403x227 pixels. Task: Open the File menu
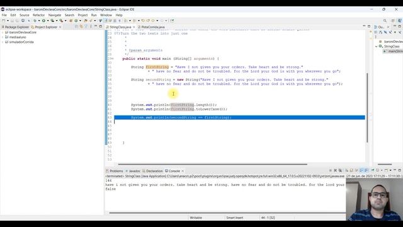(4, 15)
